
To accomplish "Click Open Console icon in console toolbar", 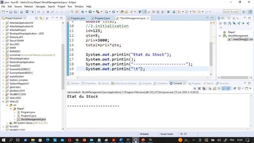I will pyautogui.click(x=246, y=88).
